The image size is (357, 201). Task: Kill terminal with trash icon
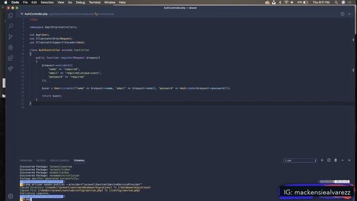(336, 160)
